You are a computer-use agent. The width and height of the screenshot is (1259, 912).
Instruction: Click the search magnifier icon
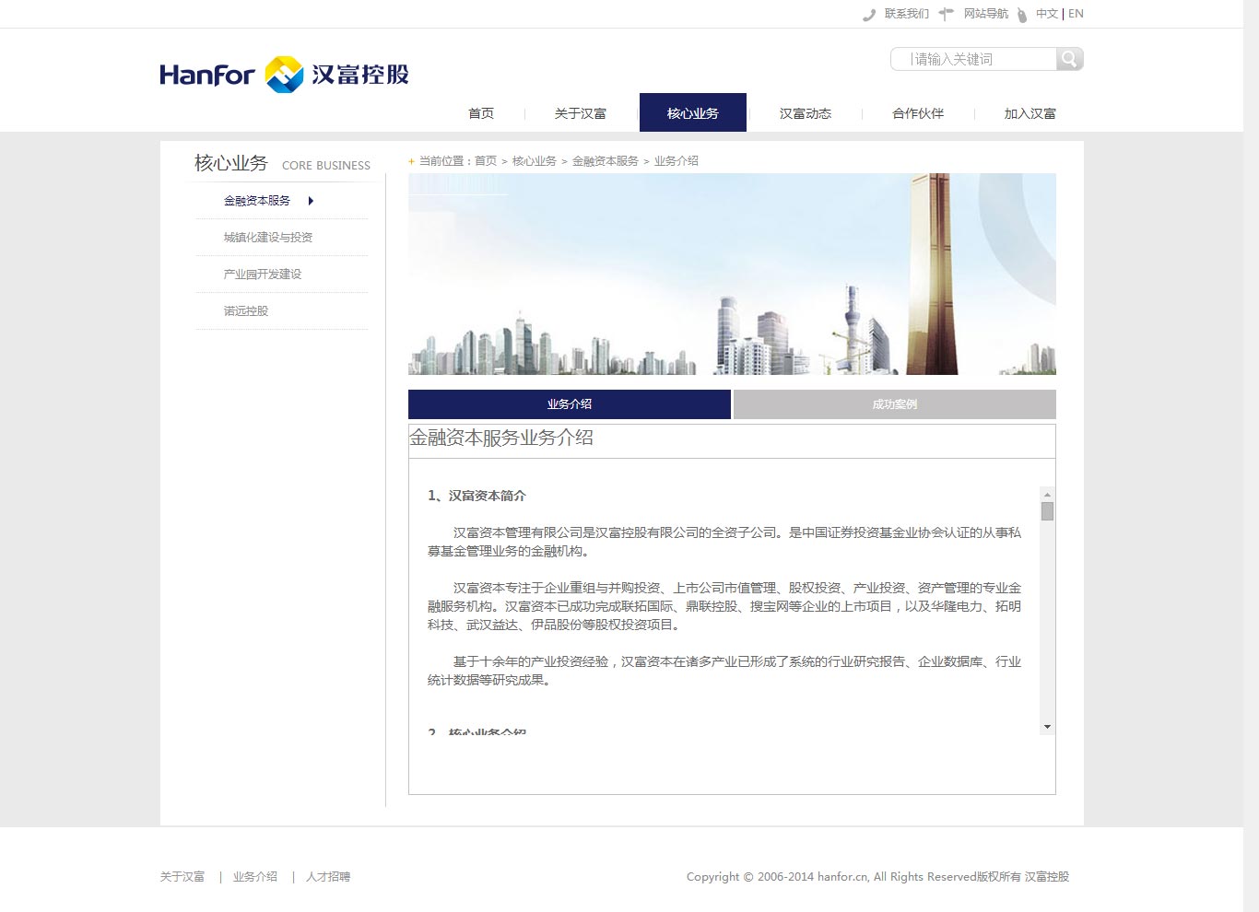pyautogui.click(x=1069, y=59)
